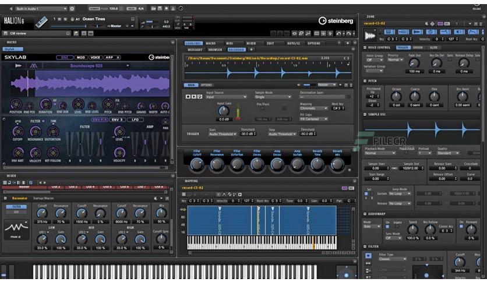
Task: Collapse the Voice Control section
Action: pos(365,48)
